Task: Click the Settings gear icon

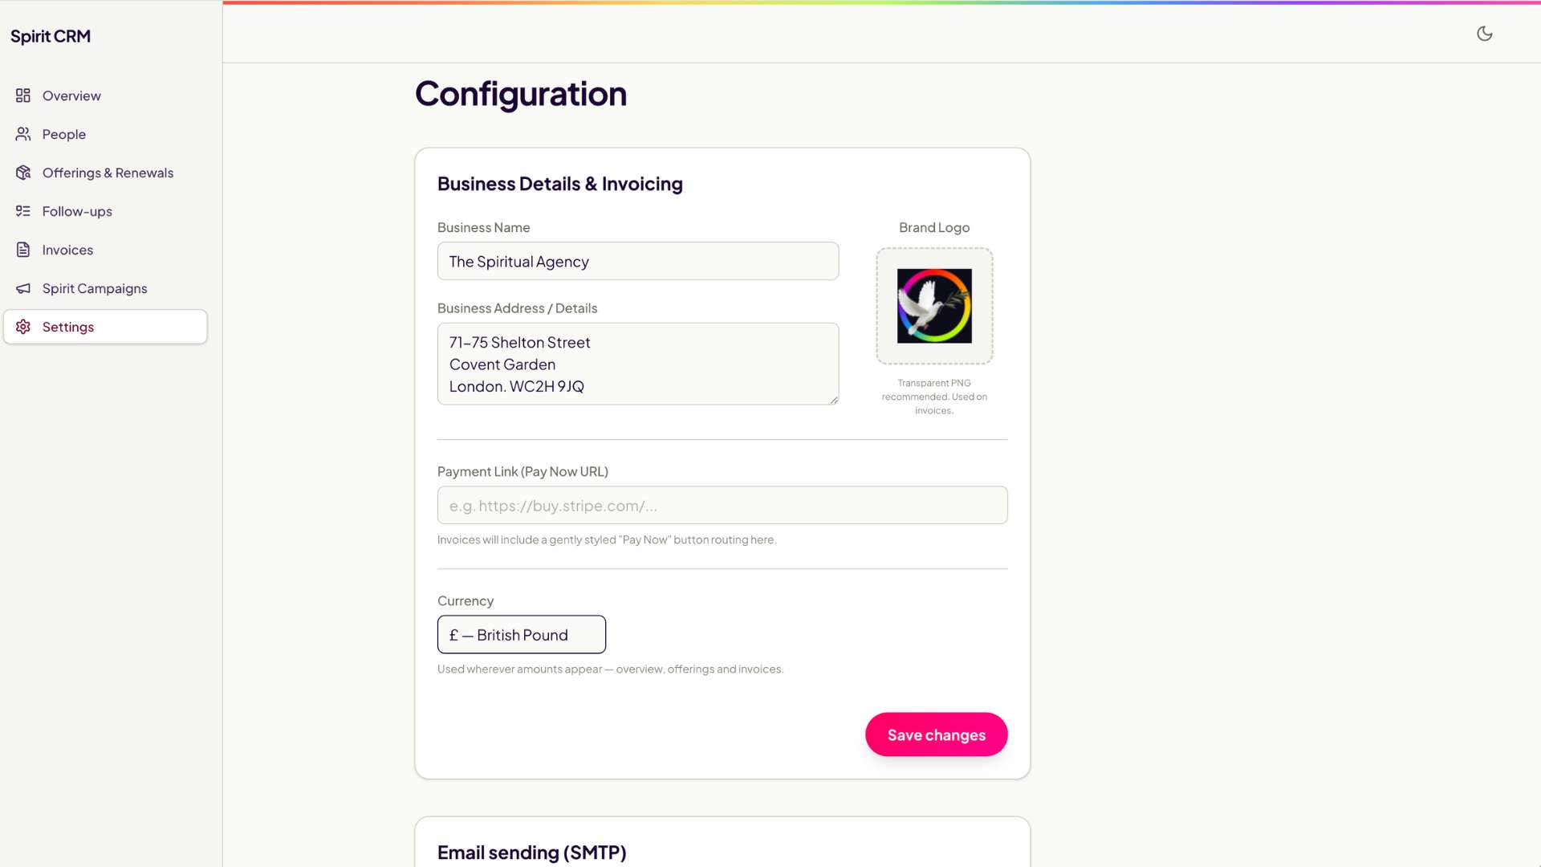Action: [23, 327]
